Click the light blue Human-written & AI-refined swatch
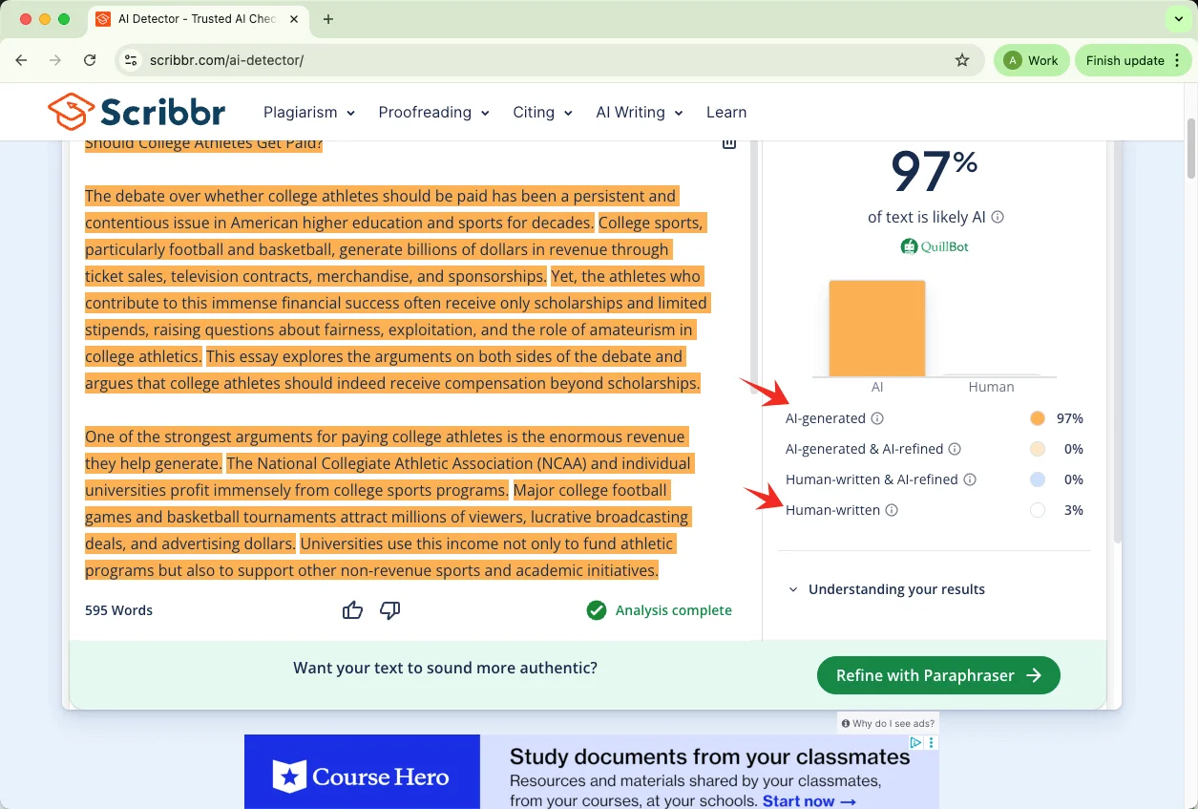The height and width of the screenshot is (809, 1198). tap(1038, 479)
